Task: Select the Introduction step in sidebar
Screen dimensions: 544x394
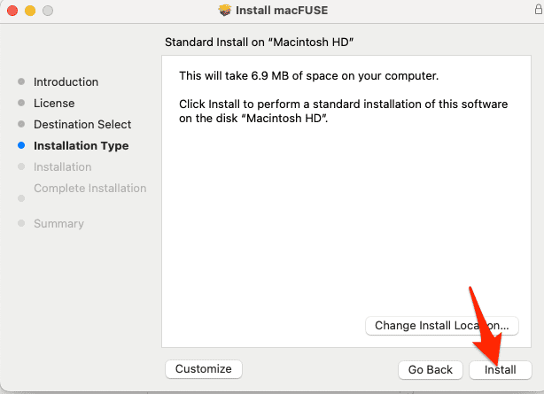Action: [x=66, y=82]
